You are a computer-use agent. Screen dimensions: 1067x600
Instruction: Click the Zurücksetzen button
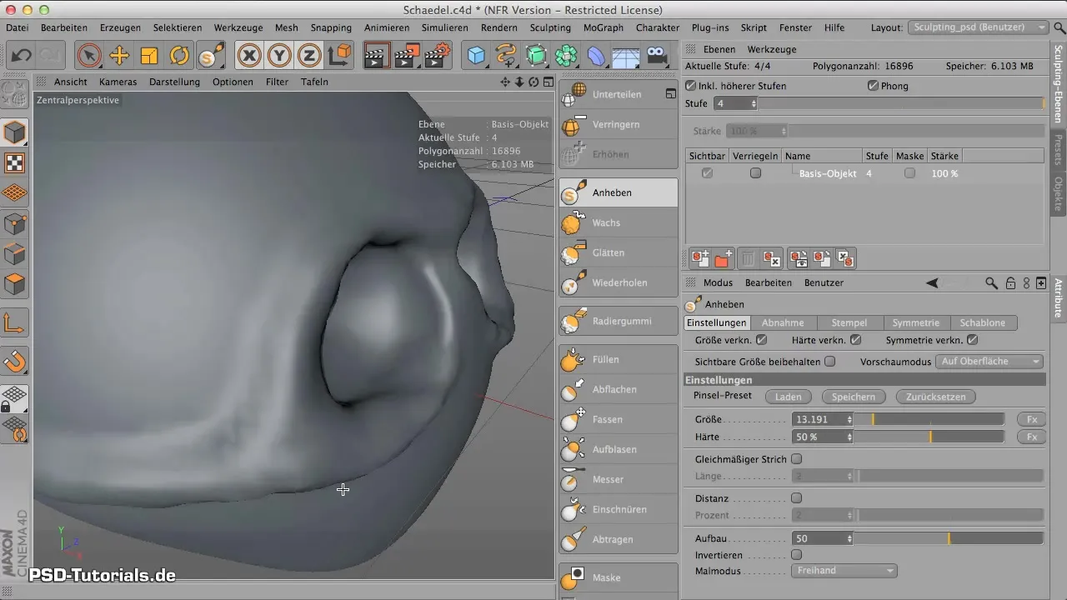936,397
